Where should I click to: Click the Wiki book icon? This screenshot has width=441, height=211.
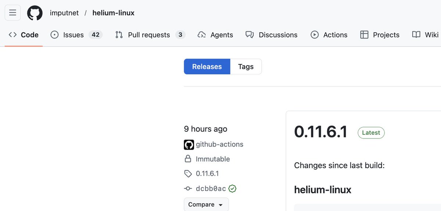(x=416, y=35)
